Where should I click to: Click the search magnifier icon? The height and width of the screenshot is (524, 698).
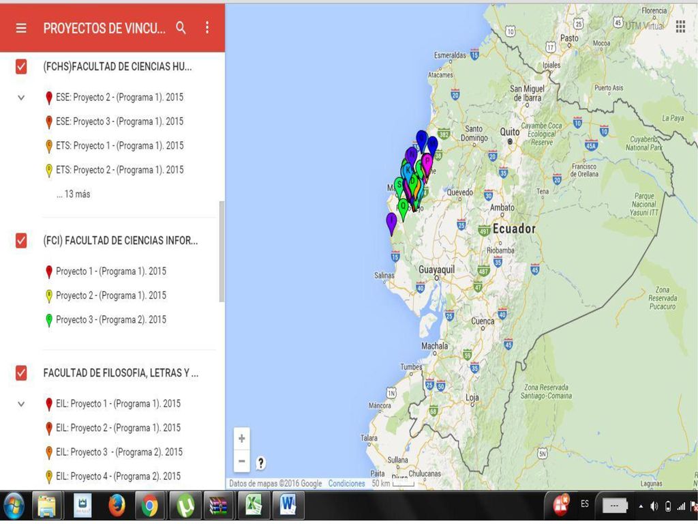tap(181, 27)
